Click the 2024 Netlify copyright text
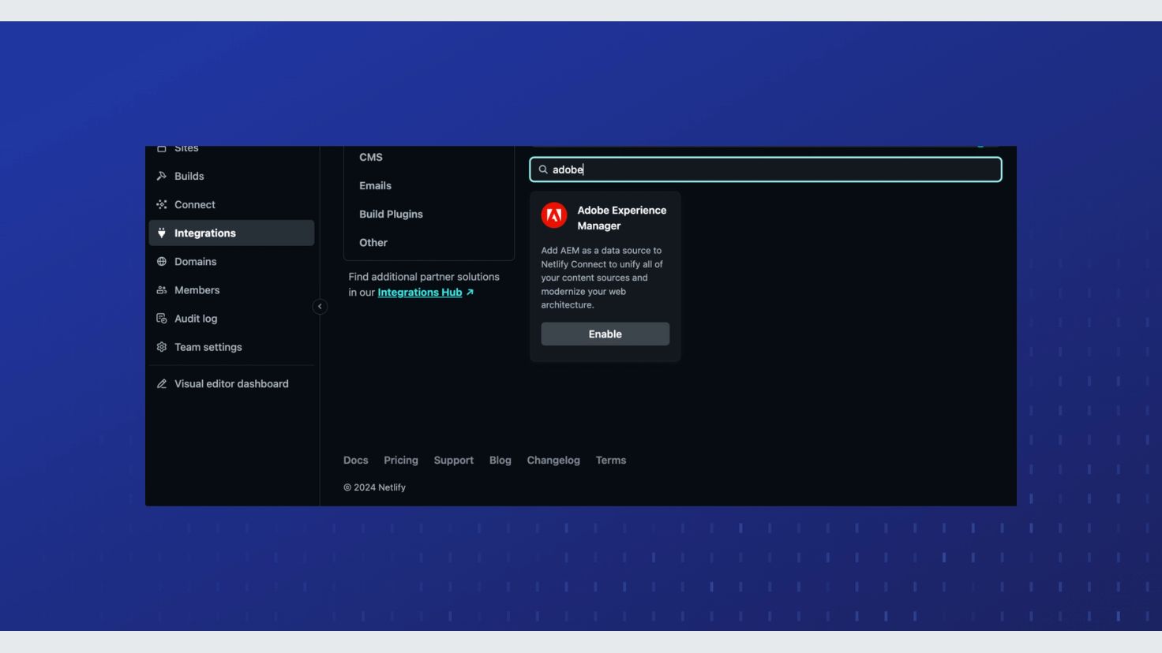Image resolution: width=1162 pixels, height=653 pixels. [x=375, y=487]
